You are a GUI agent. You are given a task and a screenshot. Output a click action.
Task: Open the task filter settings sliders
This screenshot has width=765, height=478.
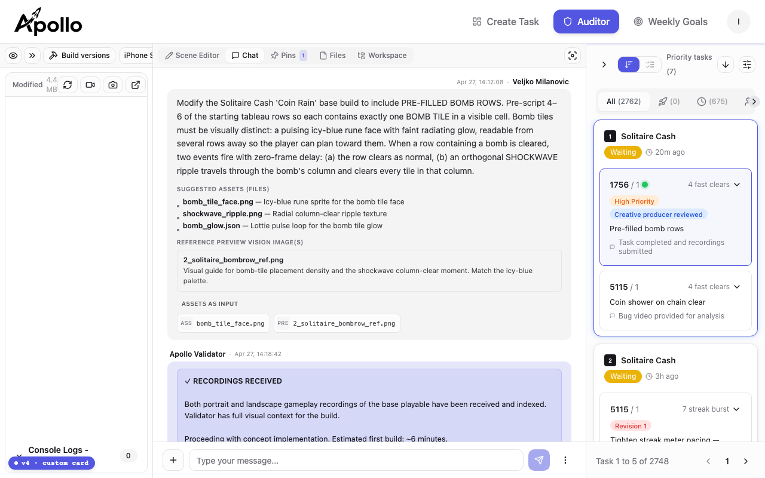coord(747,65)
